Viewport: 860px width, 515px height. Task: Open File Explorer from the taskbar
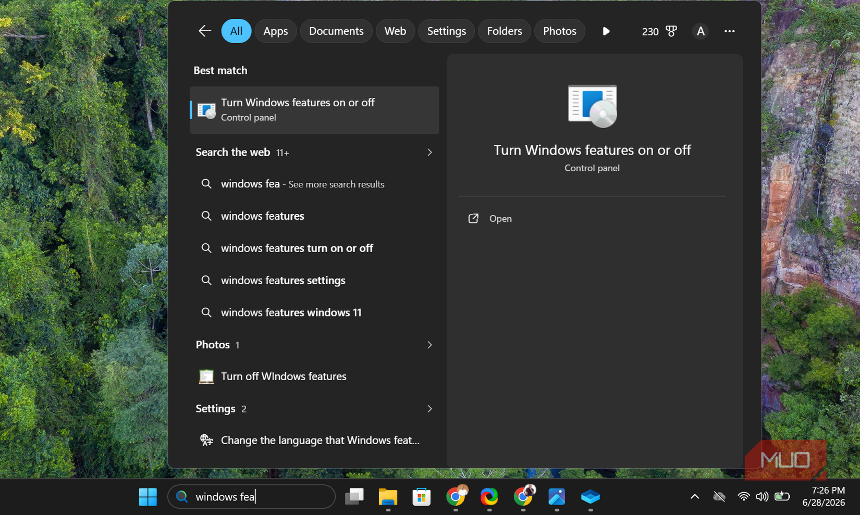[388, 497]
